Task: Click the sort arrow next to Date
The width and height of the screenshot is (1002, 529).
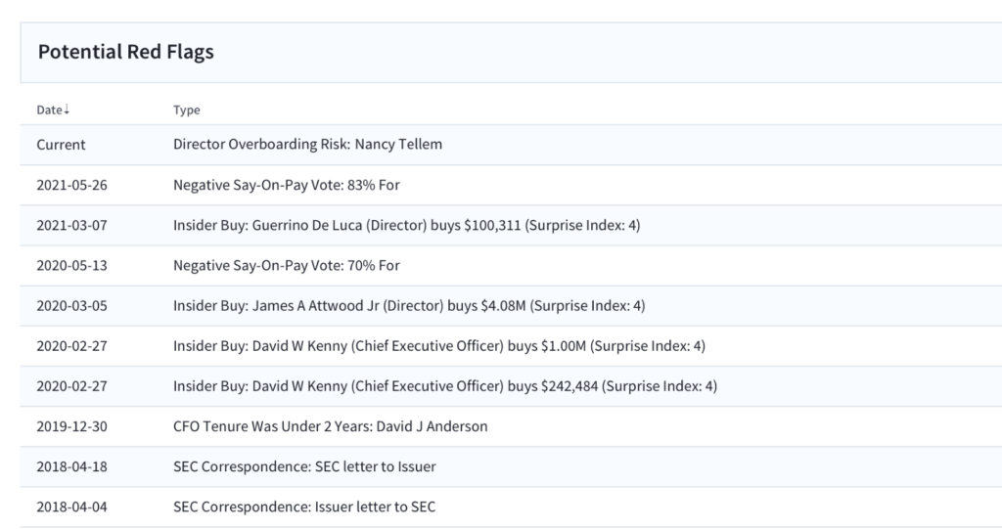Action: (67, 110)
